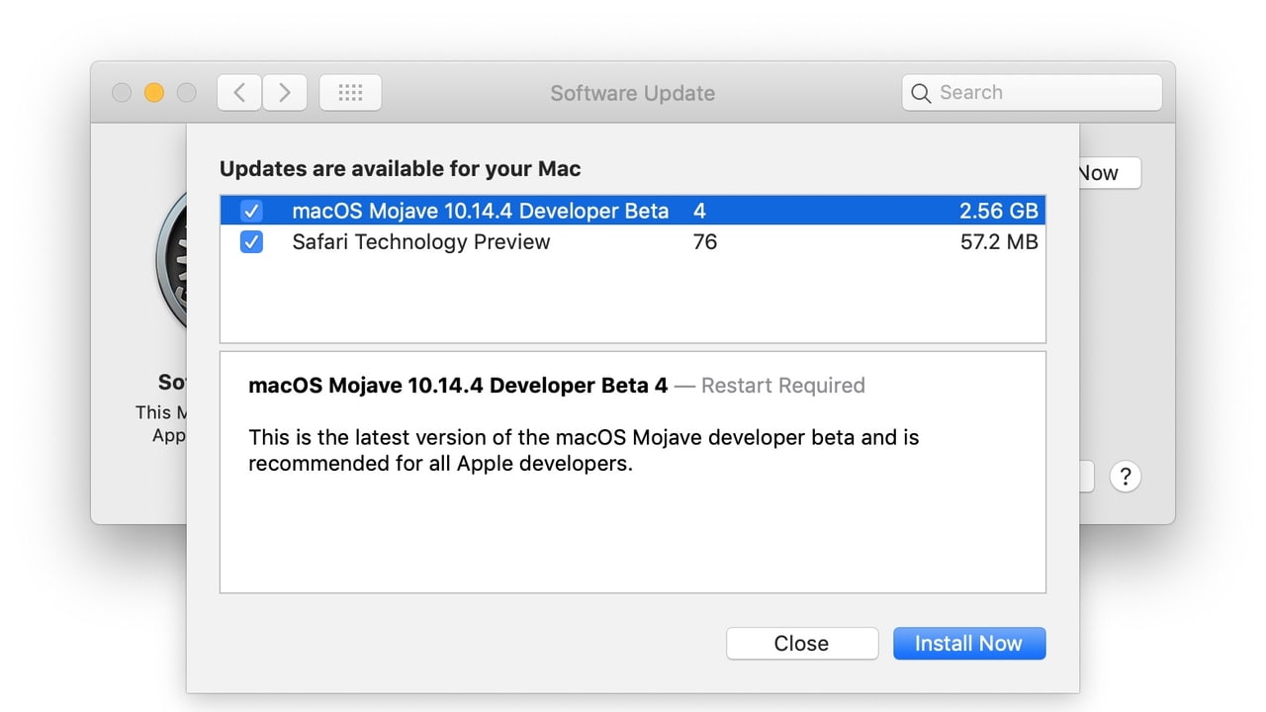The height and width of the screenshot is (712, 1266).
Task: Click the magnifying glass search icon
Action: pos(921,94)
